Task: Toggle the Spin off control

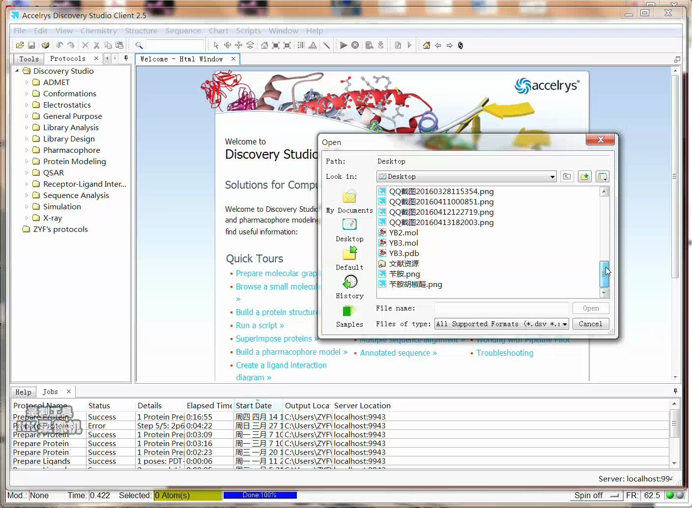Action: coord(596,495)
